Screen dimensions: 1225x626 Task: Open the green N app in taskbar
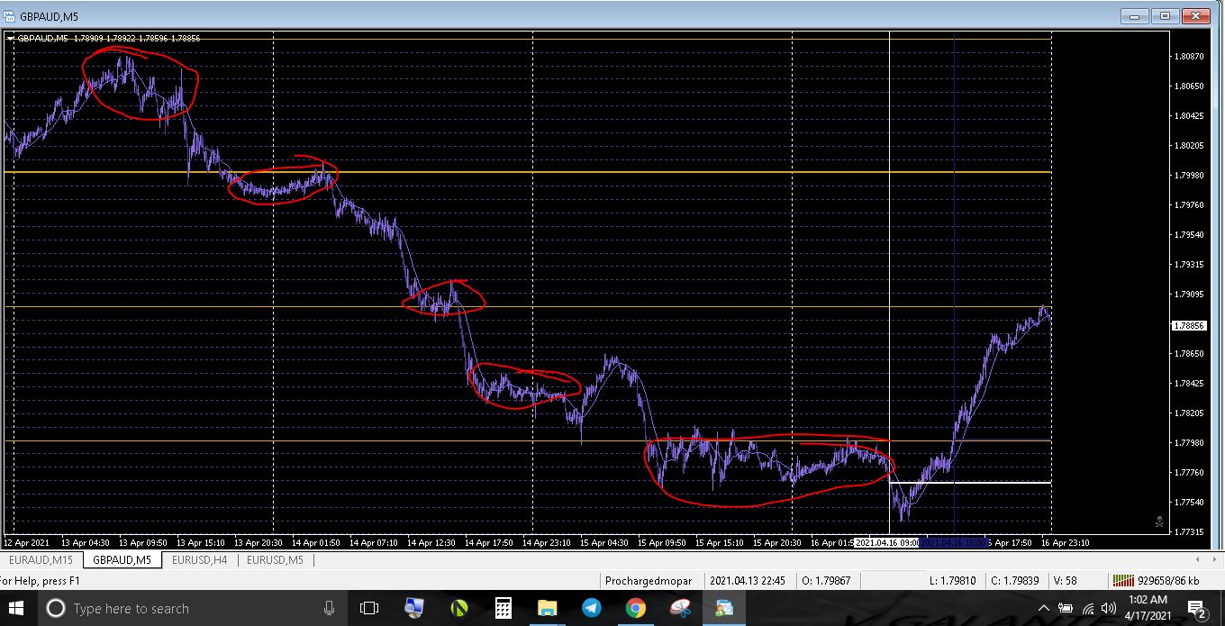[458, 609]
